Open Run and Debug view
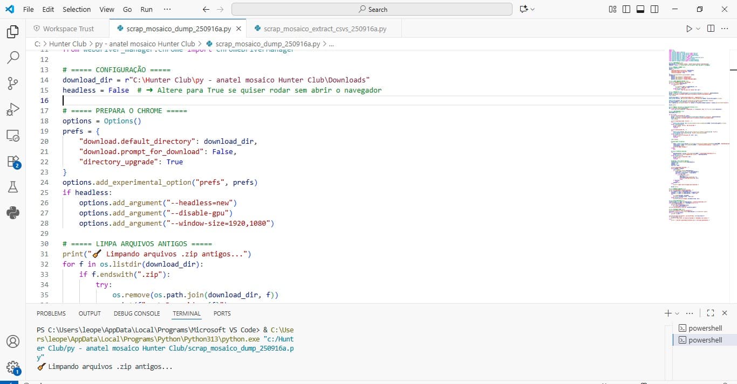Image resolution: width=737 pixels, height=384 pixels. pos(12,109)
